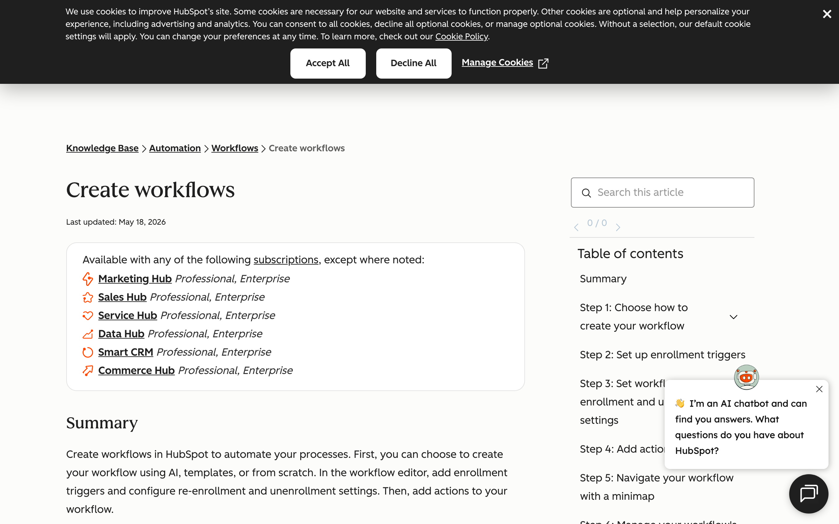Open the Smart CRM link
This screenshot has height=524, width=839.
[x=126, y=352]
